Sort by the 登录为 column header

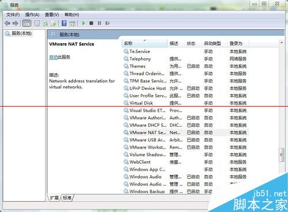point(238,43)
